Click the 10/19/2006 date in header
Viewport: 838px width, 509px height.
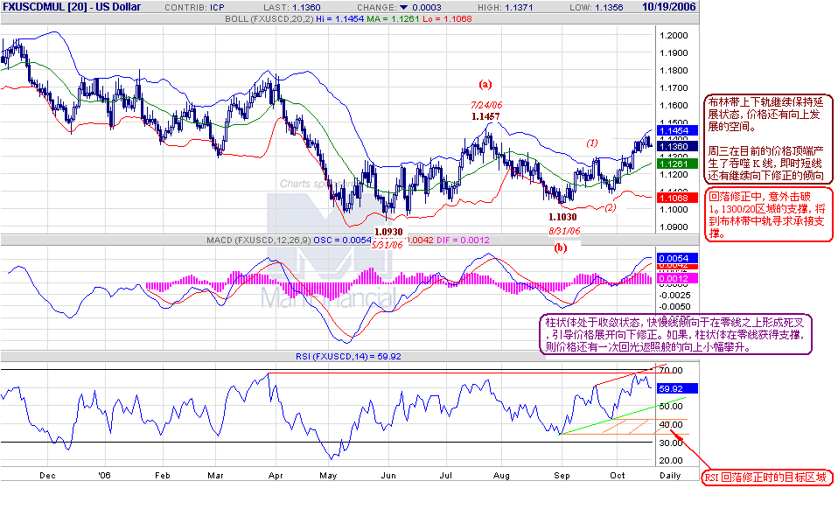(x=668, y=7)
